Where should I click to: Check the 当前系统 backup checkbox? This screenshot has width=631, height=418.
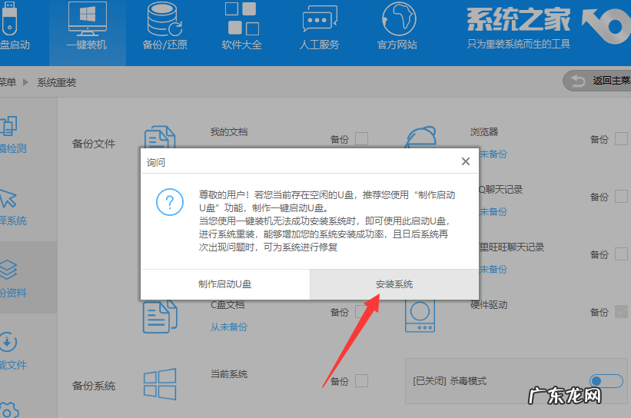361,380
